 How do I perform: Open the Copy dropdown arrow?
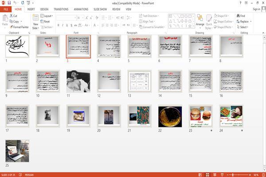coord(21,22)
